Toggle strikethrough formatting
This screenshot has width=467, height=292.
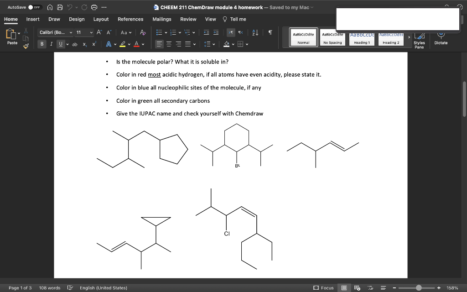click(74, 44)
